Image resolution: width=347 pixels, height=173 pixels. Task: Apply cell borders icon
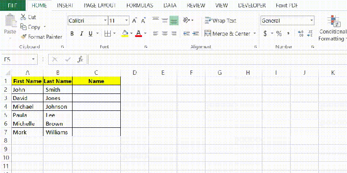click(108, 33)
